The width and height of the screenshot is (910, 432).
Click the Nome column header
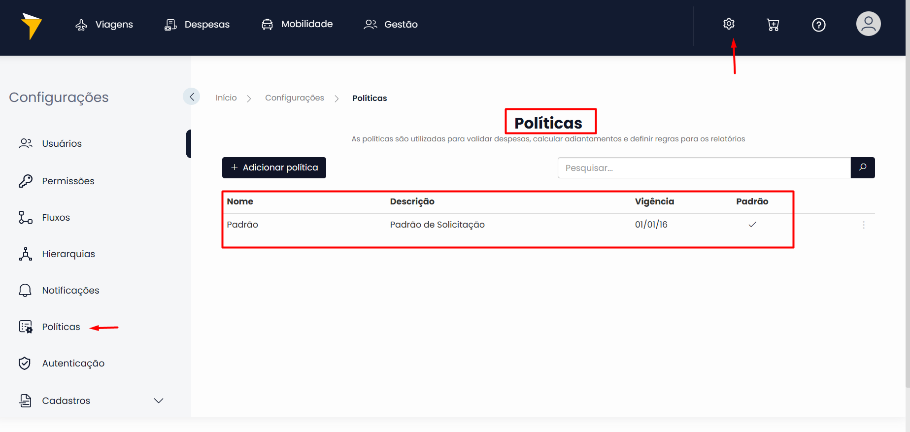(240, 201)
